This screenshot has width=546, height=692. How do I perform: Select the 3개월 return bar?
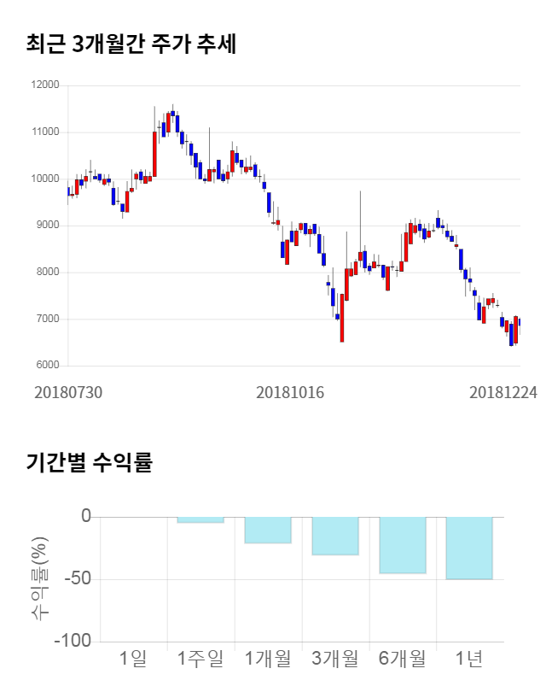pyautogui.click(x=335, y=536)
